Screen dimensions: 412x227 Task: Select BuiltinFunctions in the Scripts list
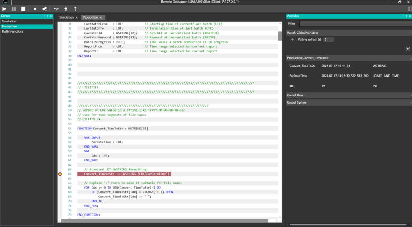tap(13, 31)
